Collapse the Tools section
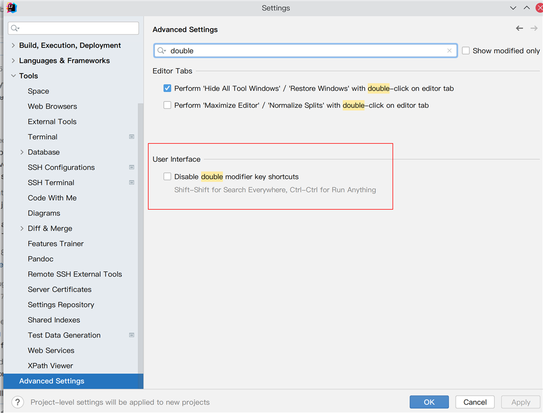The image size is (543, 413). coord(13,76)
